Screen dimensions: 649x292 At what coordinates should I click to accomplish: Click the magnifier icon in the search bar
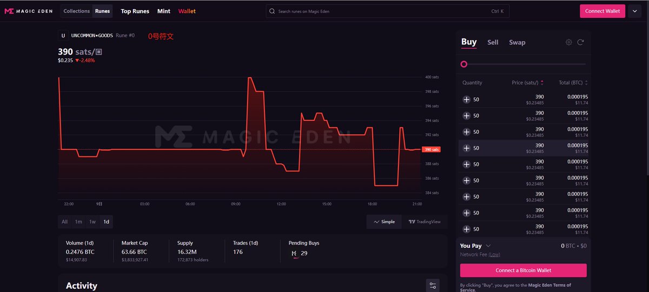(x=273, y=11)
